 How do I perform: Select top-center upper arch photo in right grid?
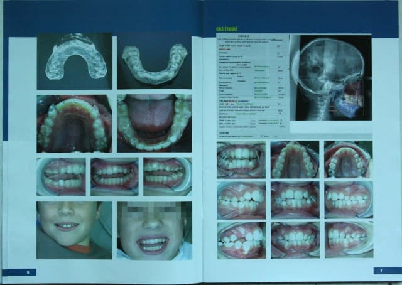295,159
